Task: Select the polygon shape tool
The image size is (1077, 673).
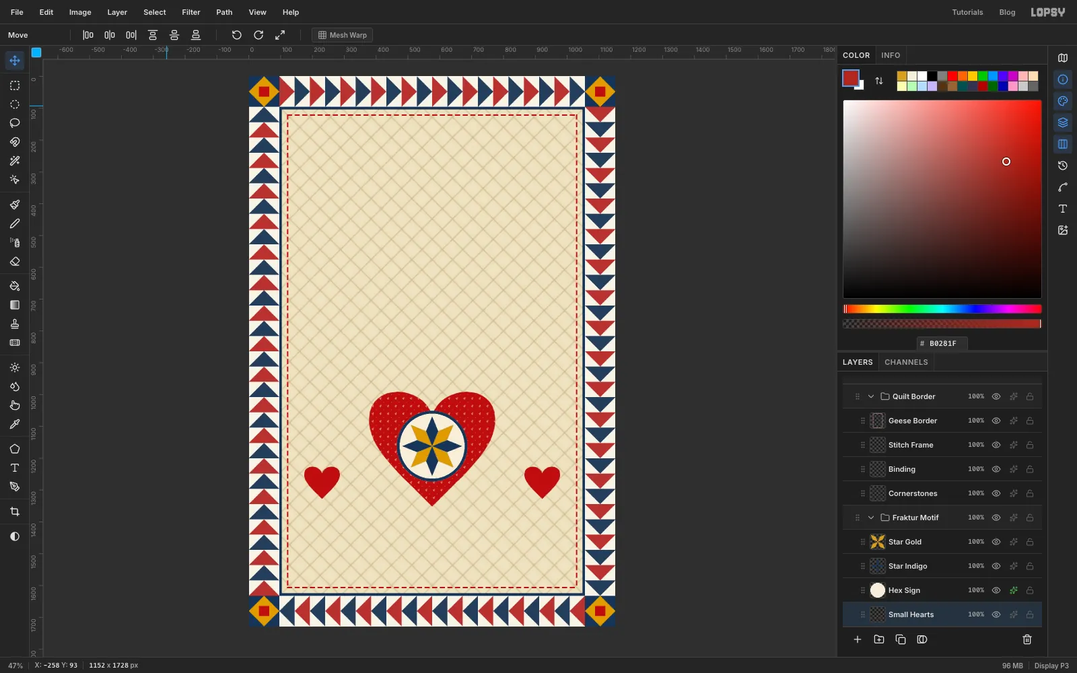Action: click(x=15, y=449)
